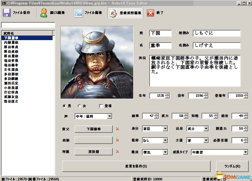252x181 pixels.
Task: Adjust the 知略 55 stepper arrows
Action: click(216, 116)
